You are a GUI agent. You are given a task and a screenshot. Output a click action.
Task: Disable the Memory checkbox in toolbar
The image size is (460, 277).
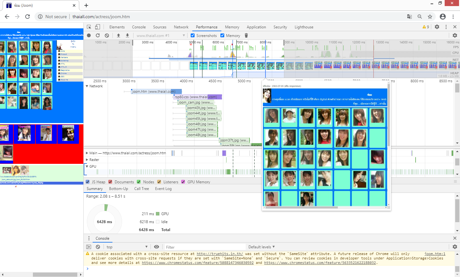tap(222, 35)
